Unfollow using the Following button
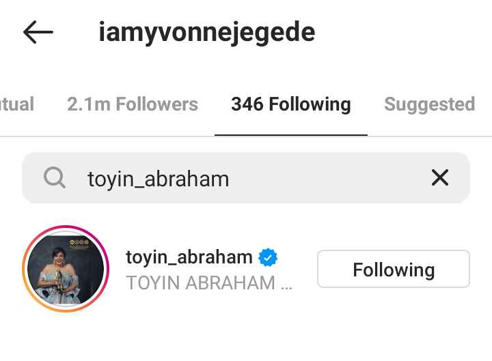The image size is (492, 361). pyautogui.click(x=394, y=269)
